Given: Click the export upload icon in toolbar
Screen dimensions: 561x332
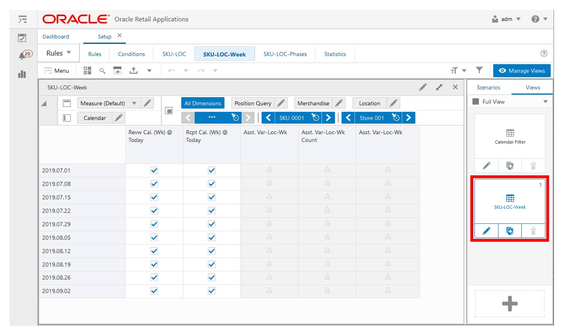Looking at the screenshot, I should 133,71.
